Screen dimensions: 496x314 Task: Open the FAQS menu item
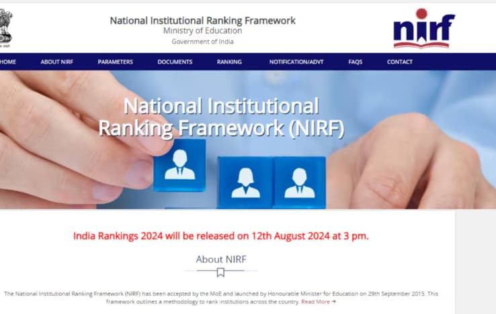point(356,62)
